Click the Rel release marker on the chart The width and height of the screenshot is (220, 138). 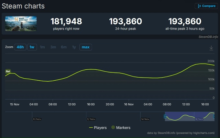(8, 71)
